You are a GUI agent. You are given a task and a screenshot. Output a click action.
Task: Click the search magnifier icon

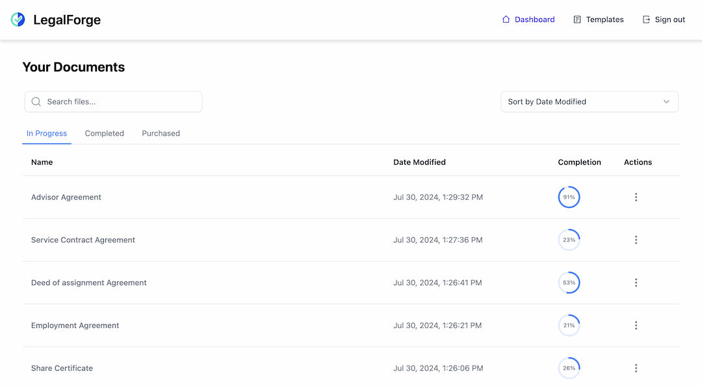(36, 102)
